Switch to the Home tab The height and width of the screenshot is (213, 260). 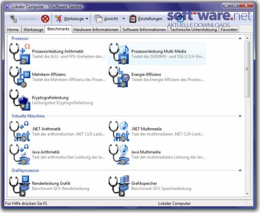(x=13, y=30)
